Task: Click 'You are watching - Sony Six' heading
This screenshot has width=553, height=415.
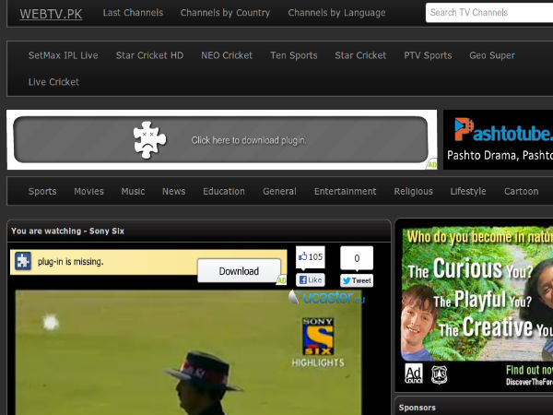Action: click(x=67, y=231)
